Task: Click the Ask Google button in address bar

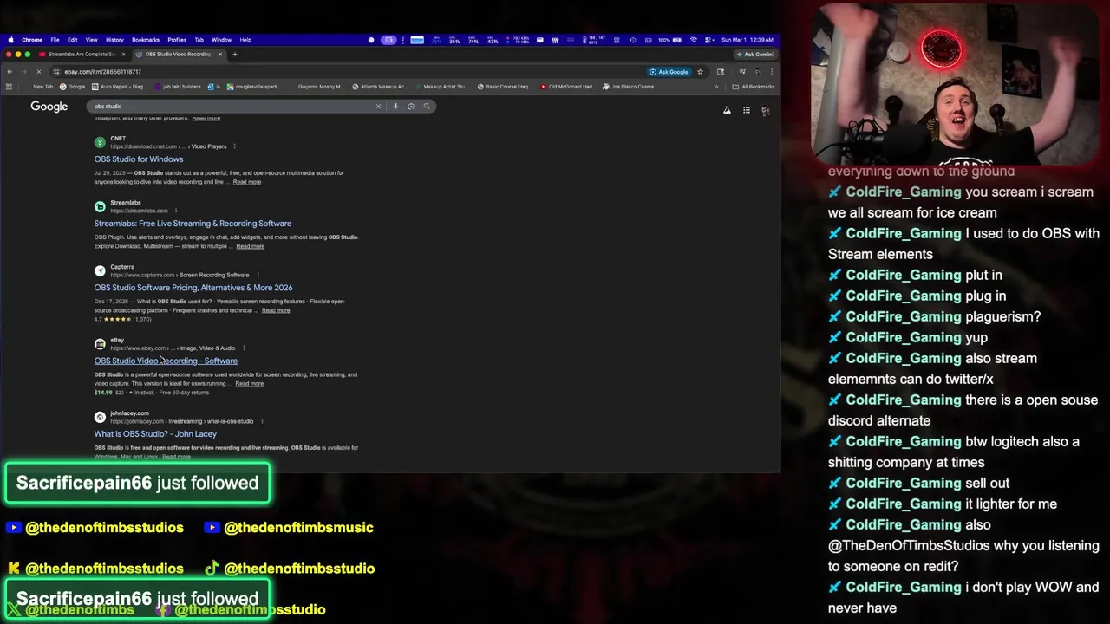Action: [669, 72]
